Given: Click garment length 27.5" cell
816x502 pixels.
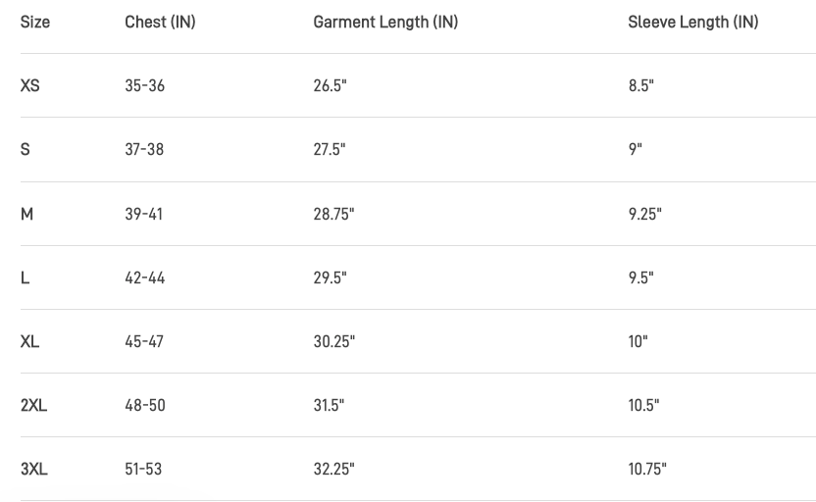Looking at the screenshot, I should click(x=330, y=150).
